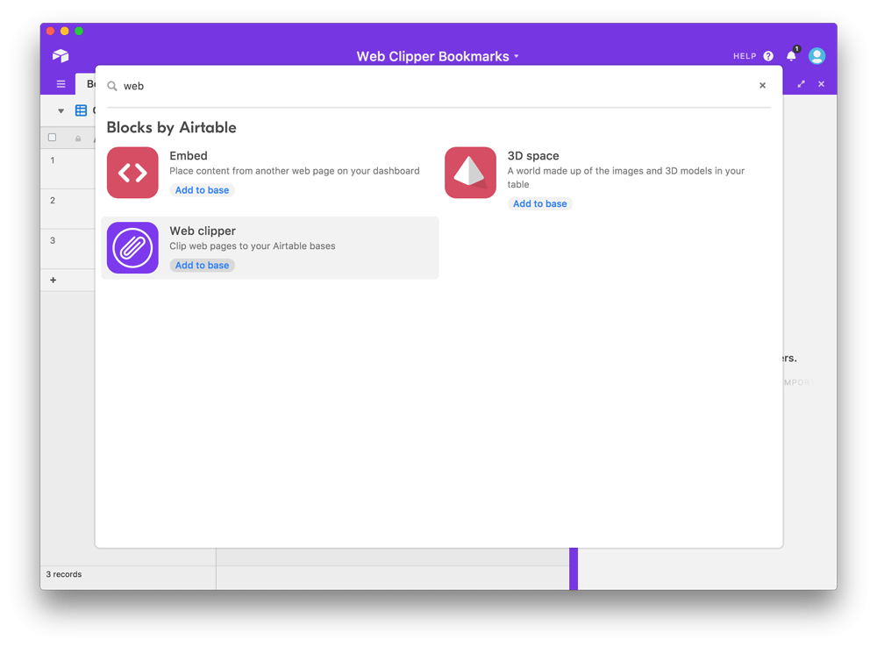This screenshot has height=647, width=877.
Task: Click the help question mark icon
Action: pyautogui.click(x=768, y=56)
